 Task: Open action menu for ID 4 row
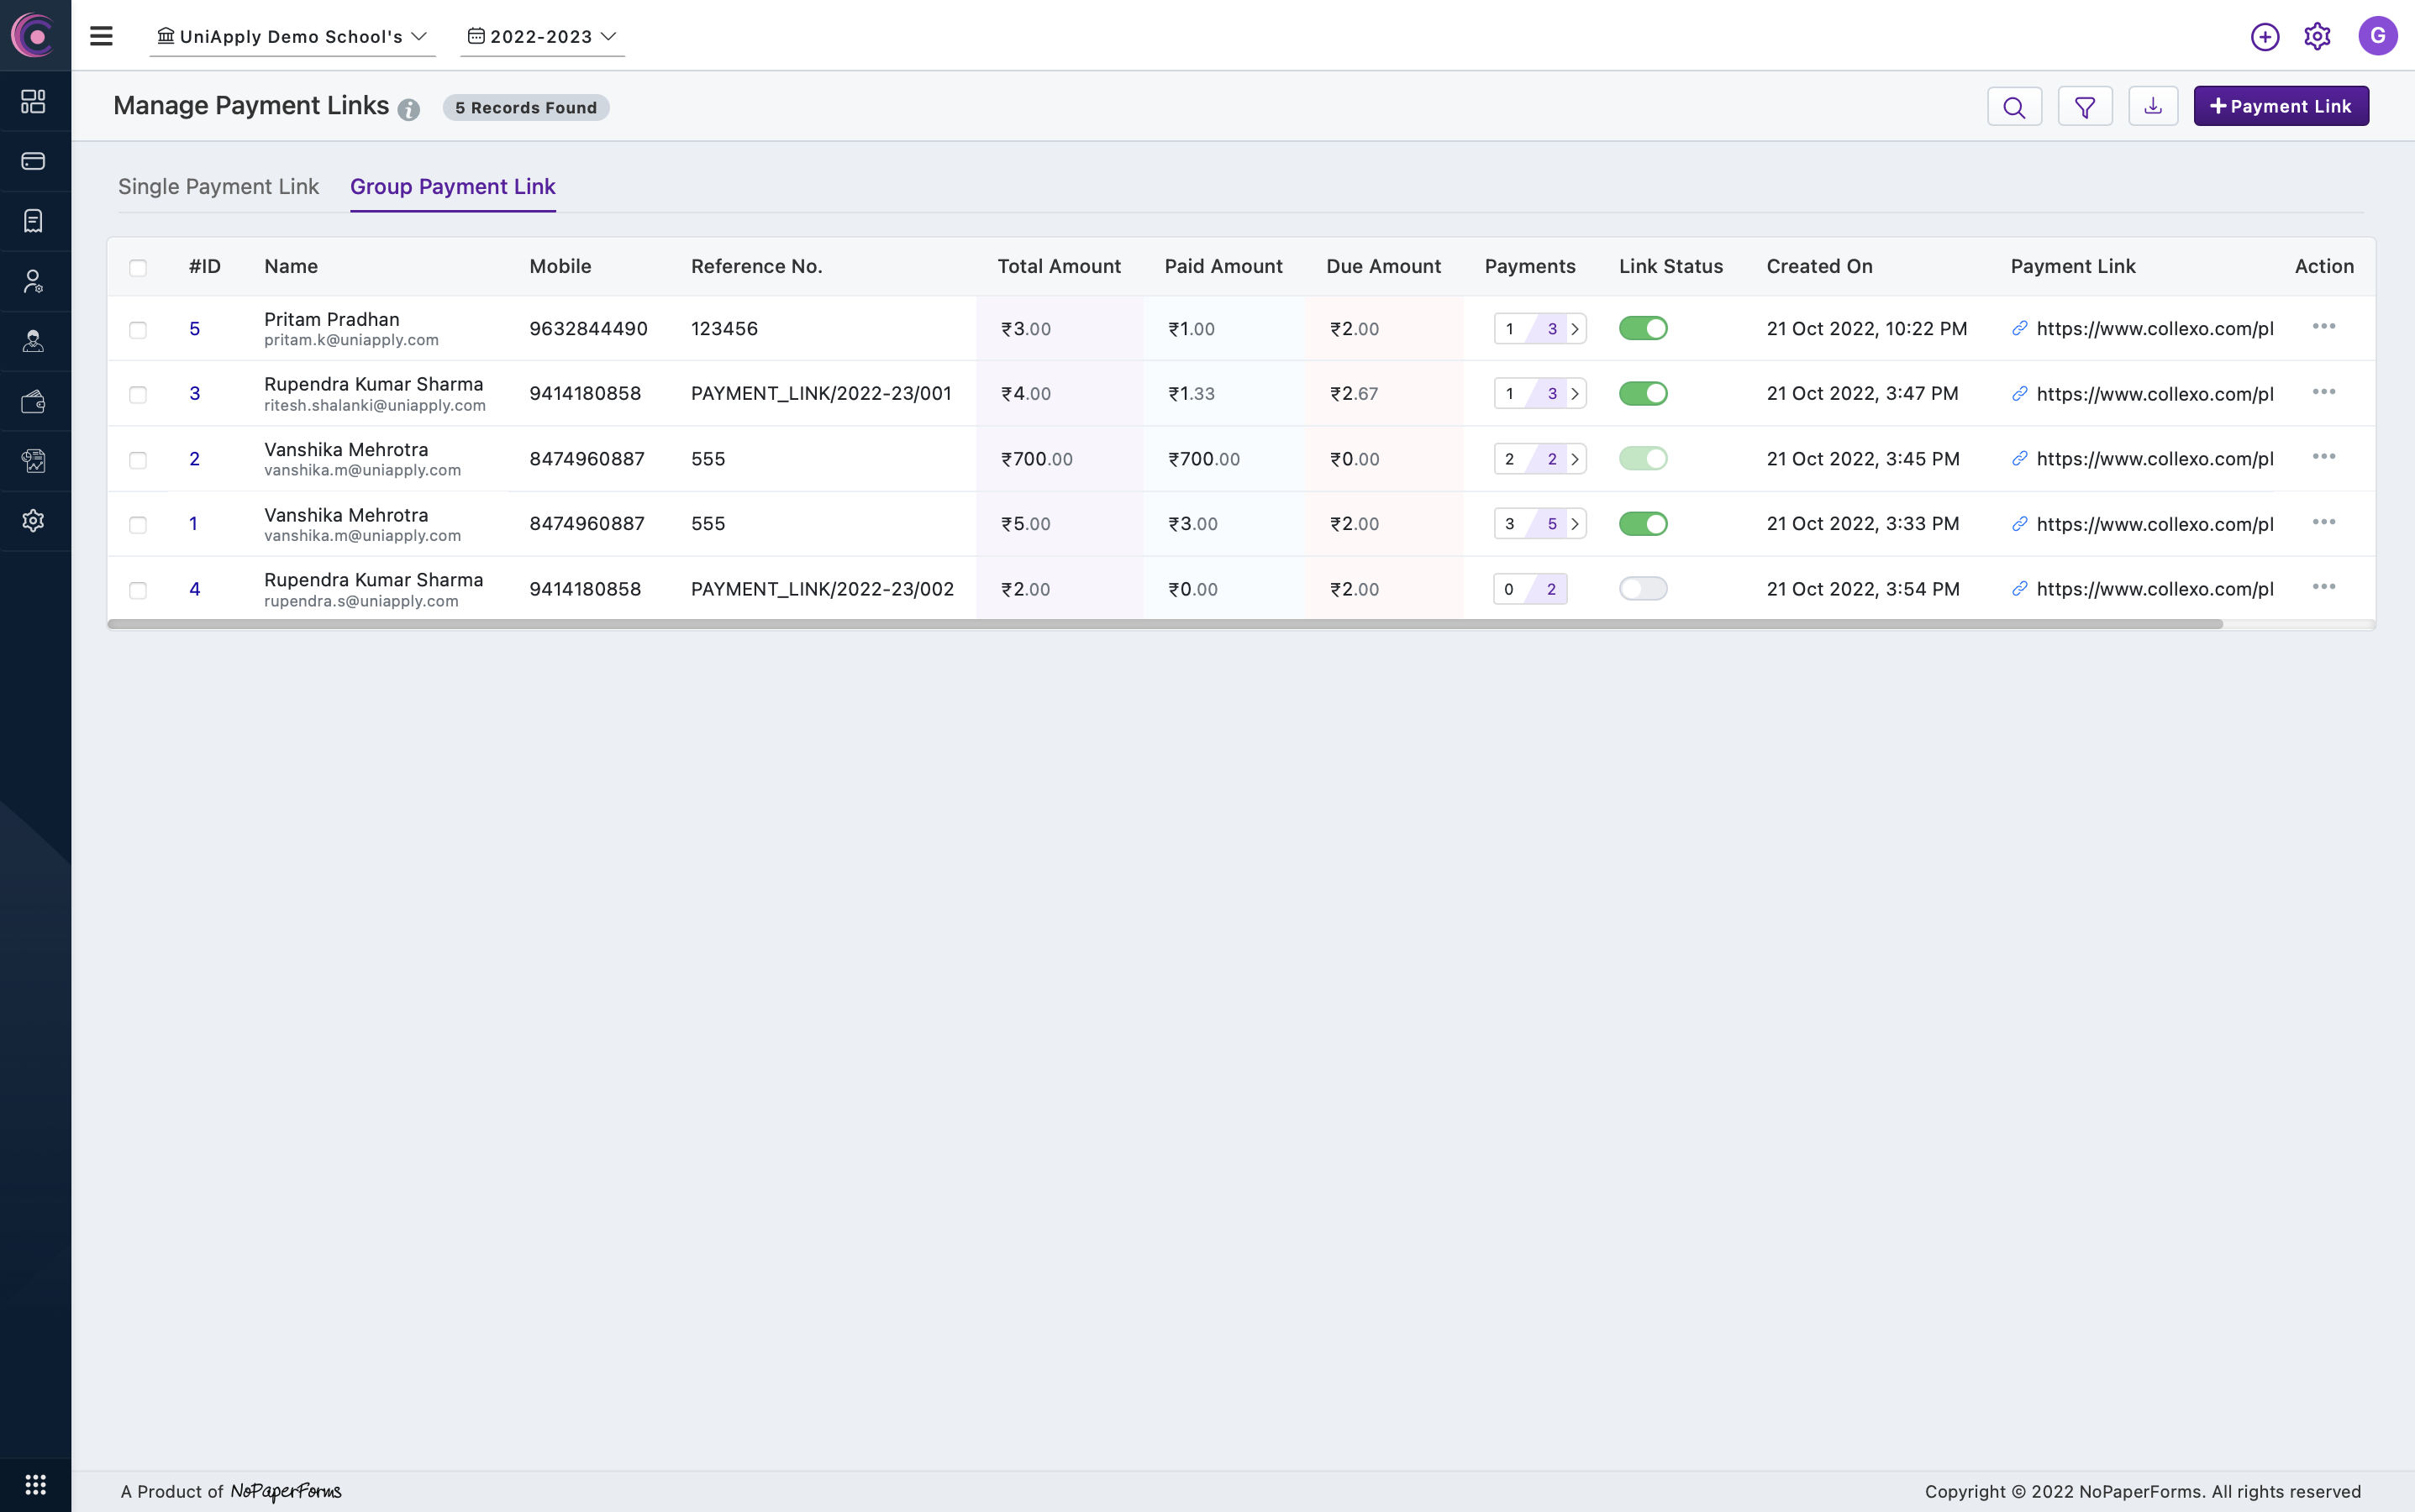pyautogui.click(x=2324, y=587)
